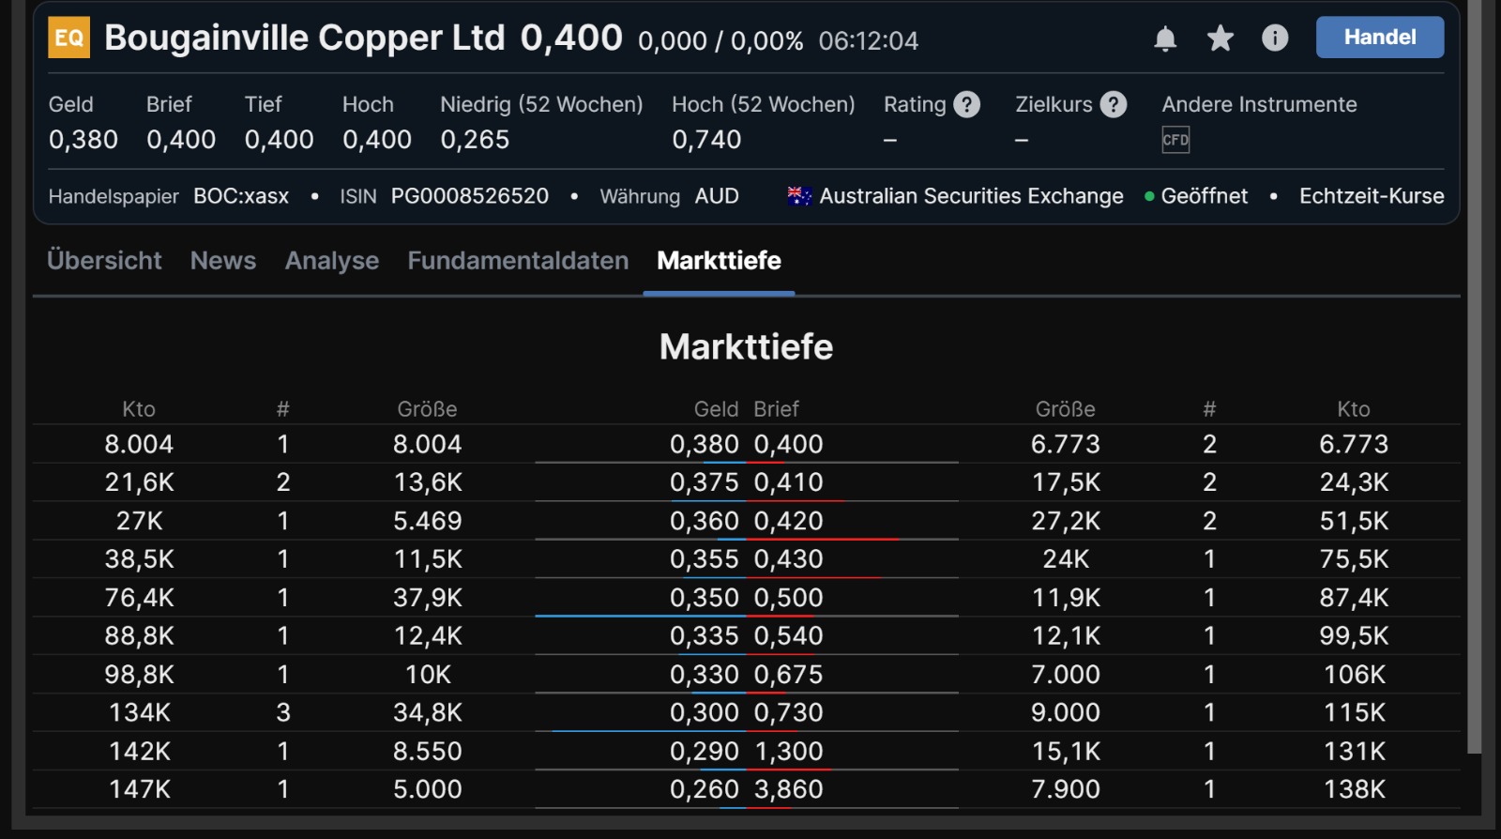Click the best bid price 0,380

coord(704,444)
